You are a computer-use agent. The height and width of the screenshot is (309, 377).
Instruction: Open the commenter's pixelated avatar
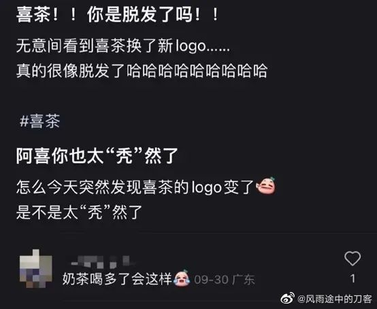coord(36,269)
